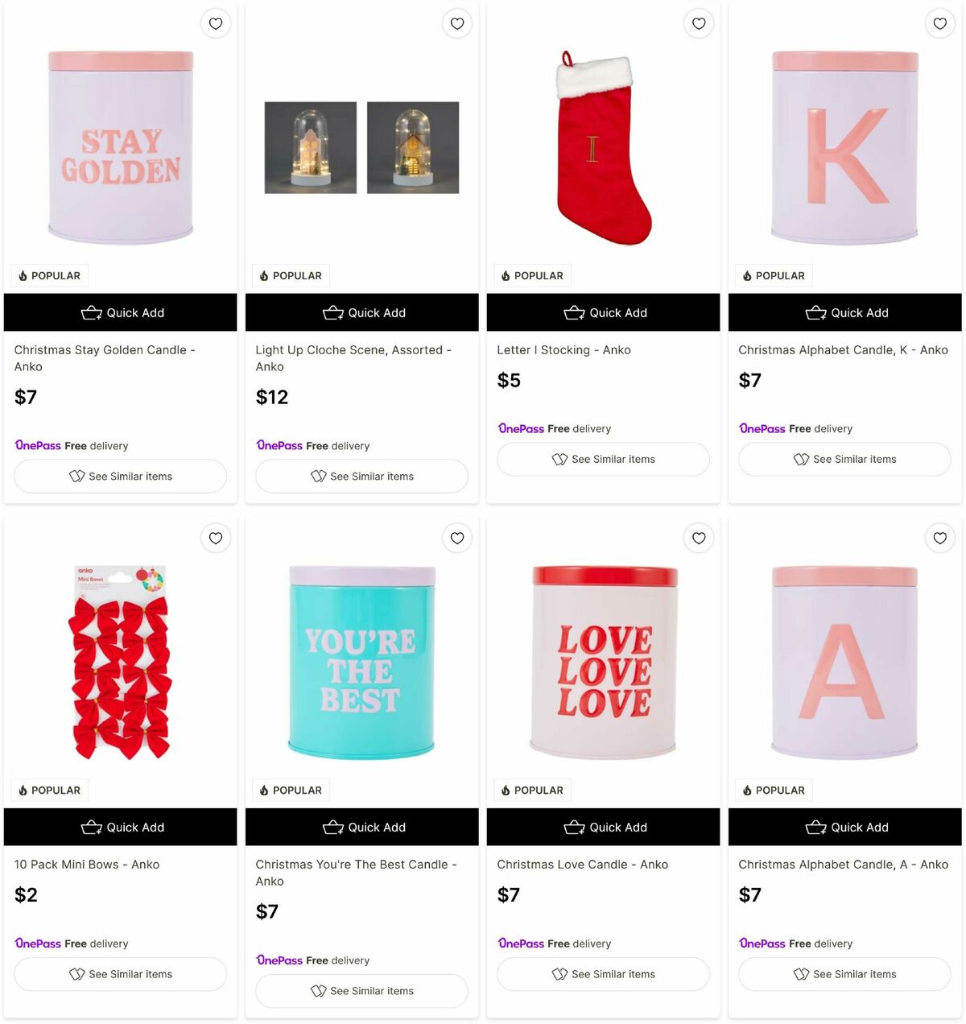Image resolution: width=966 pixels, height=1024 pixels.
Task: Quick Add the Christmas Love Candle
Action: pos(603,827)
